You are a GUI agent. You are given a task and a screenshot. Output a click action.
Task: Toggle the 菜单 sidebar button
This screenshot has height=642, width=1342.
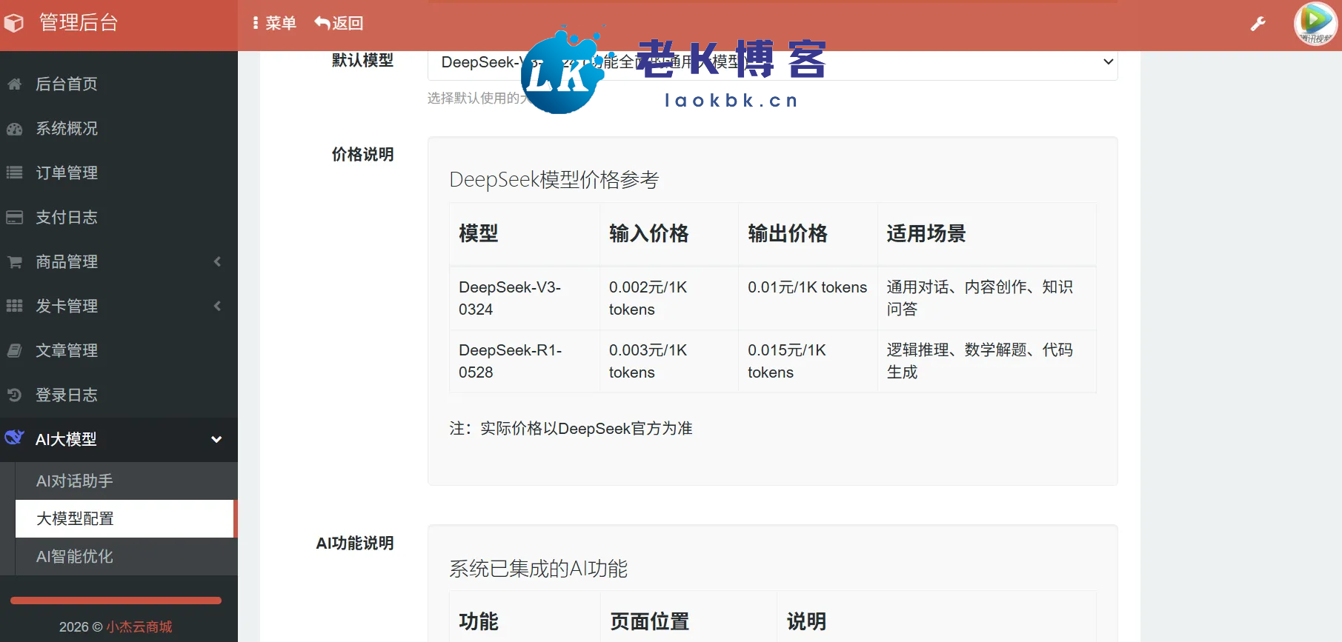[x=274, y=24]
